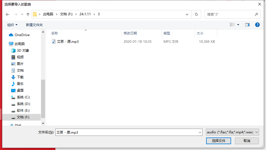Toggle the preview pane
This screenshot has height=150, width=266.
(247, 25)
